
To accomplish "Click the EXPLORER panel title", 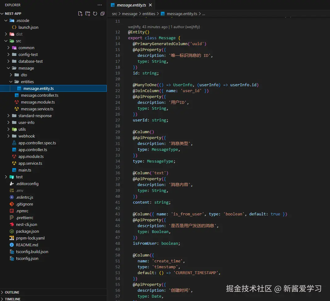I will click(13, 5).
